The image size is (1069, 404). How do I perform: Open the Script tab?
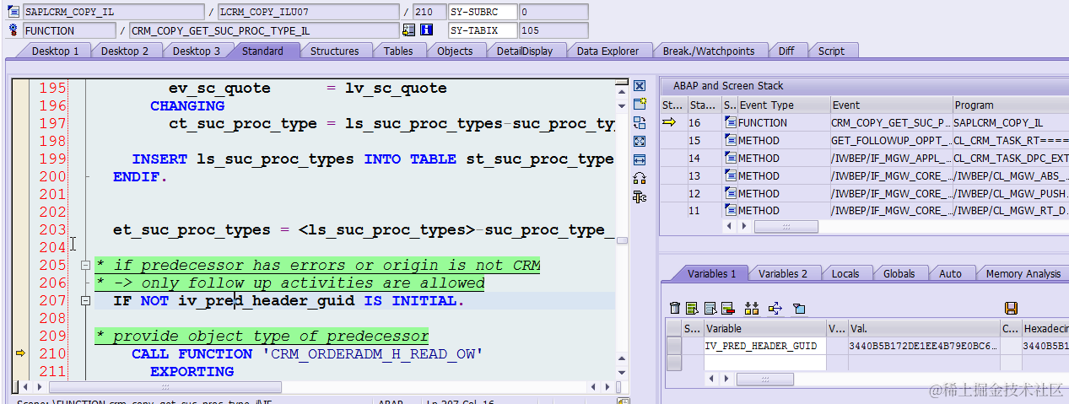[x=831, y=51]
